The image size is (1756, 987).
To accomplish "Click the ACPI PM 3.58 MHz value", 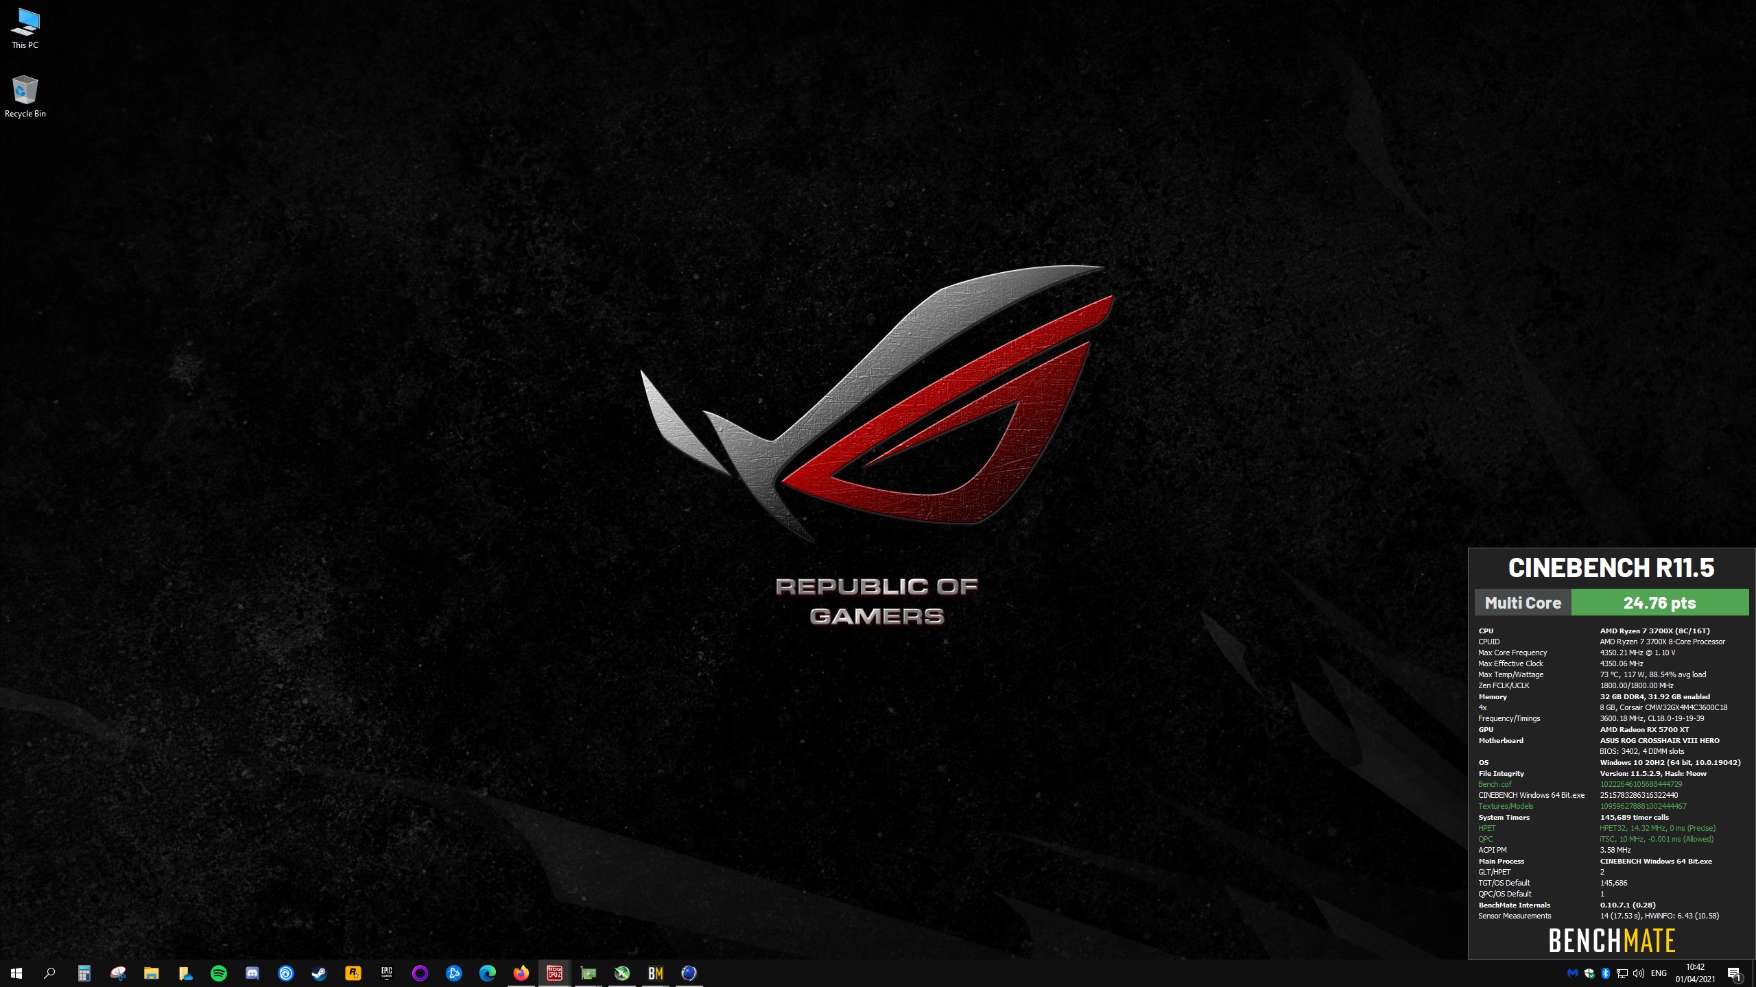I will pyautogui.click(x=1615, y=850).
